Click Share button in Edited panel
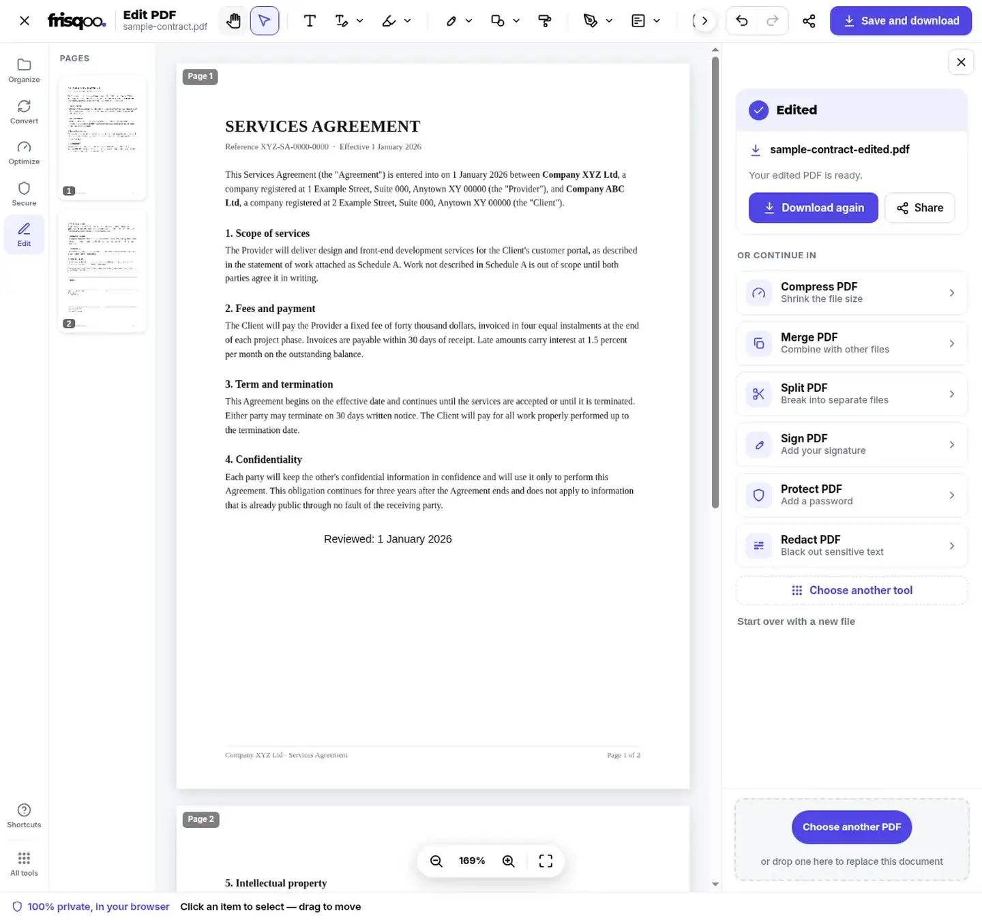Screen dimensions: 982x920 [920, 208]
